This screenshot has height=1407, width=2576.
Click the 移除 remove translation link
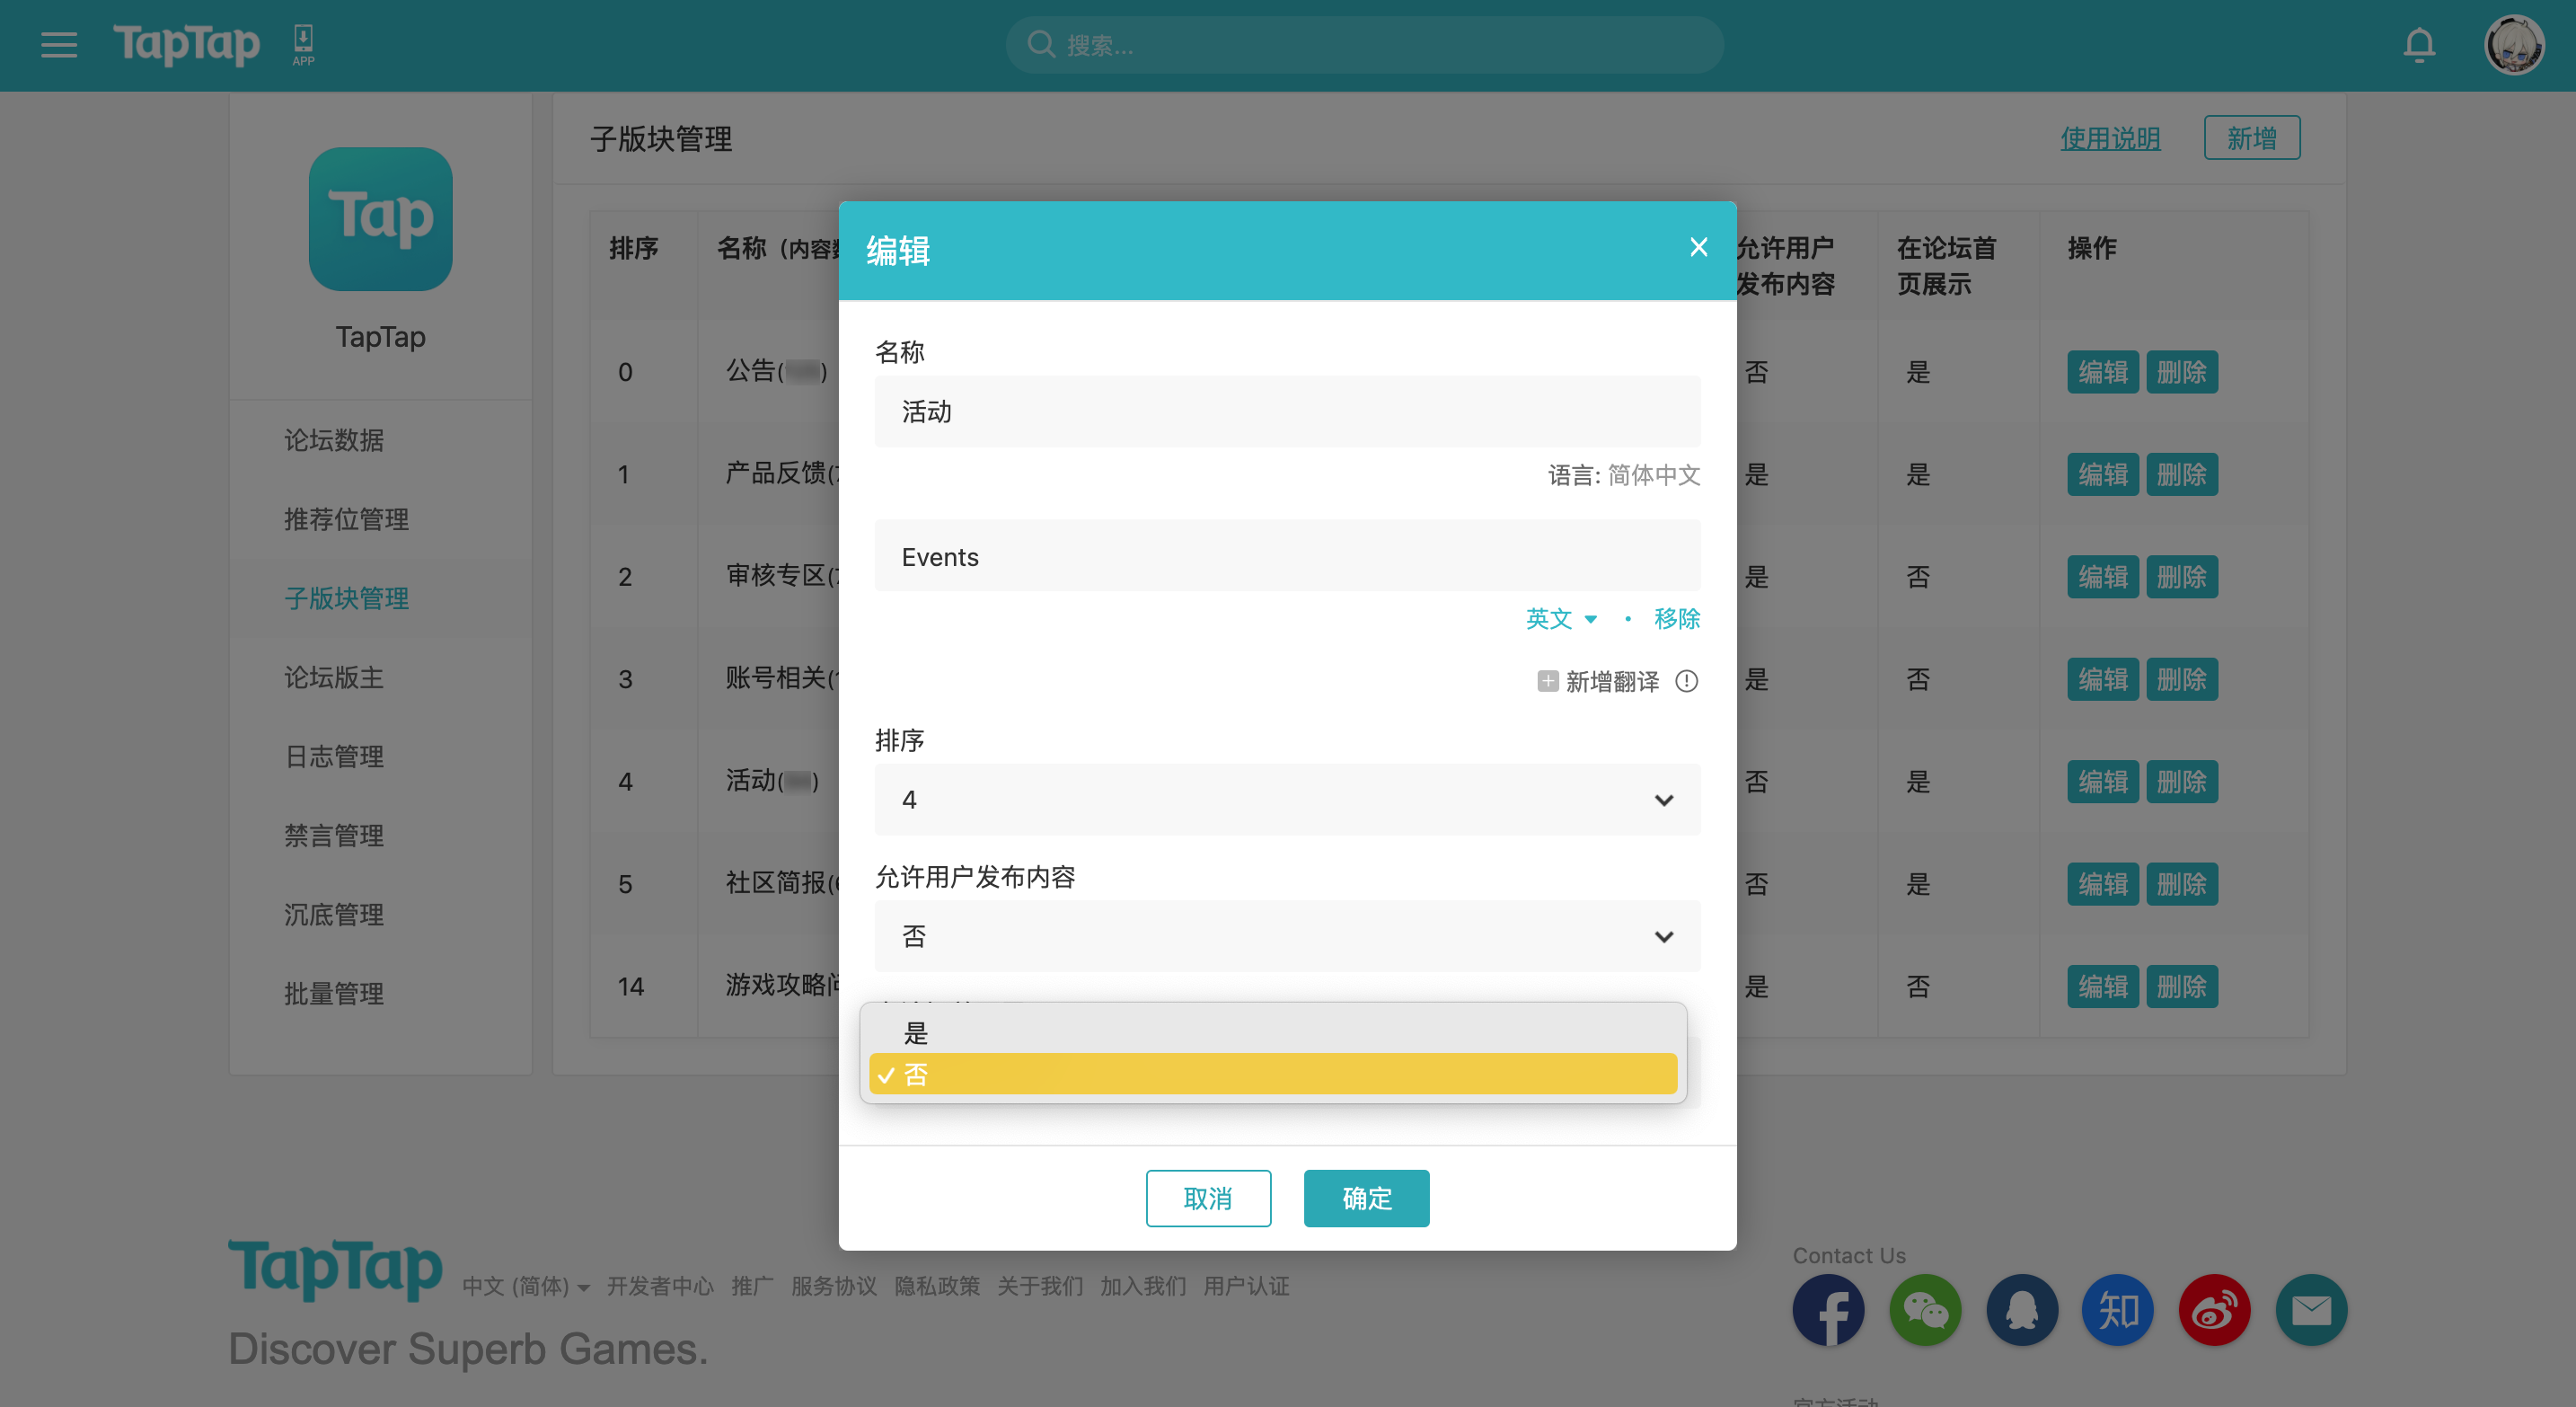1676,619
